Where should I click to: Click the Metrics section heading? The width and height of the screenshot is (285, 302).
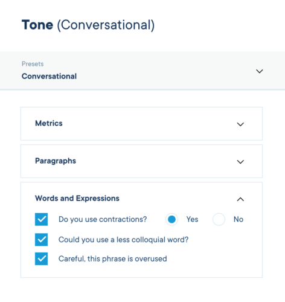pos(49,123)
